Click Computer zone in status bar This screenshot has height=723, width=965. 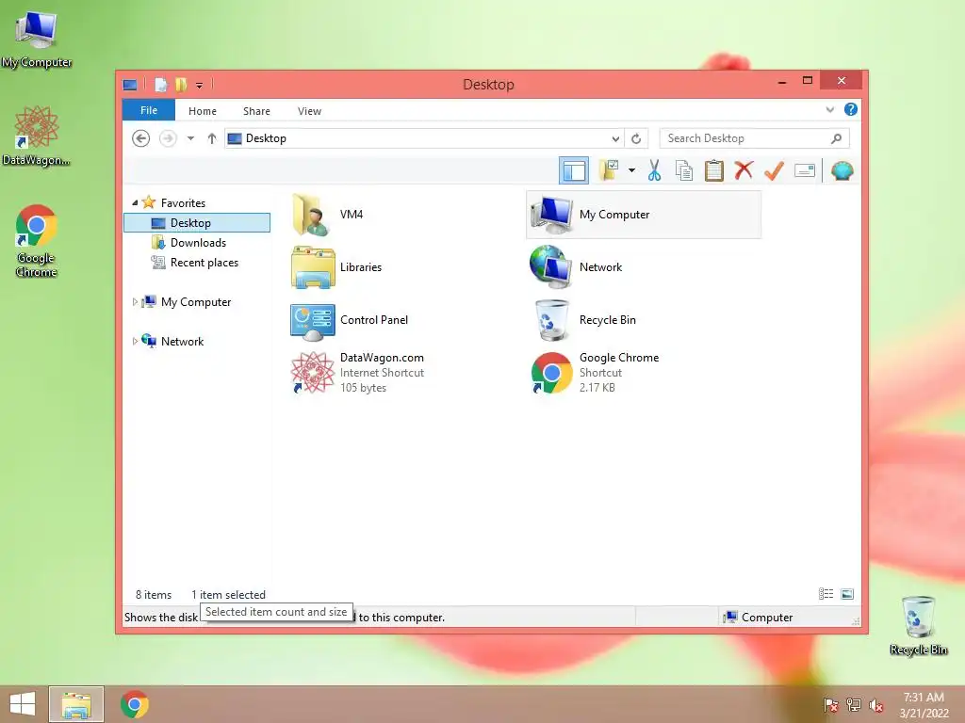tap(759, 618)
